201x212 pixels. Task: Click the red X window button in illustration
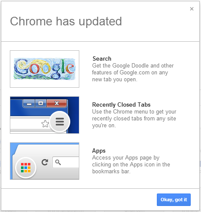tap(57, 103)
